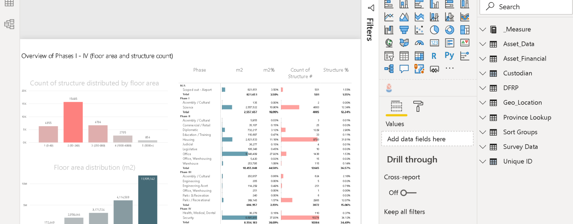The width and height of the screenshot is (573, 224).
Task: Toggle the Cross-report drill through switch
Action: [x=408, y=193]
